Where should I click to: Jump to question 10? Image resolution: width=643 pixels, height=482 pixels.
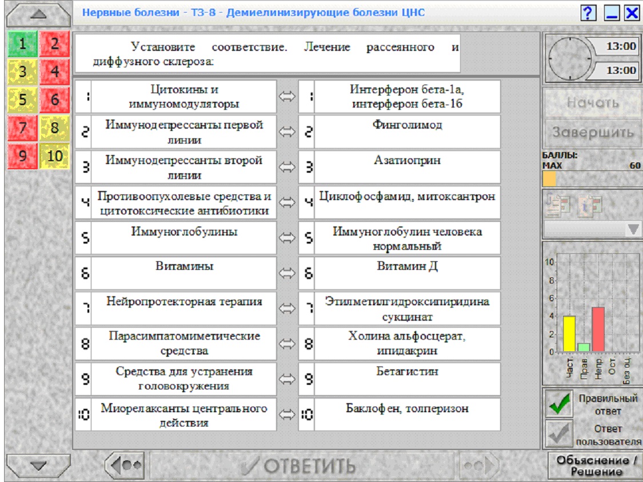coord(54,156)
